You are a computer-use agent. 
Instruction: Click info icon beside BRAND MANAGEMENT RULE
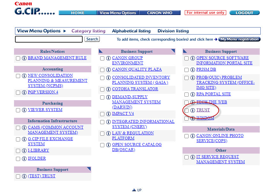(24, 58)
